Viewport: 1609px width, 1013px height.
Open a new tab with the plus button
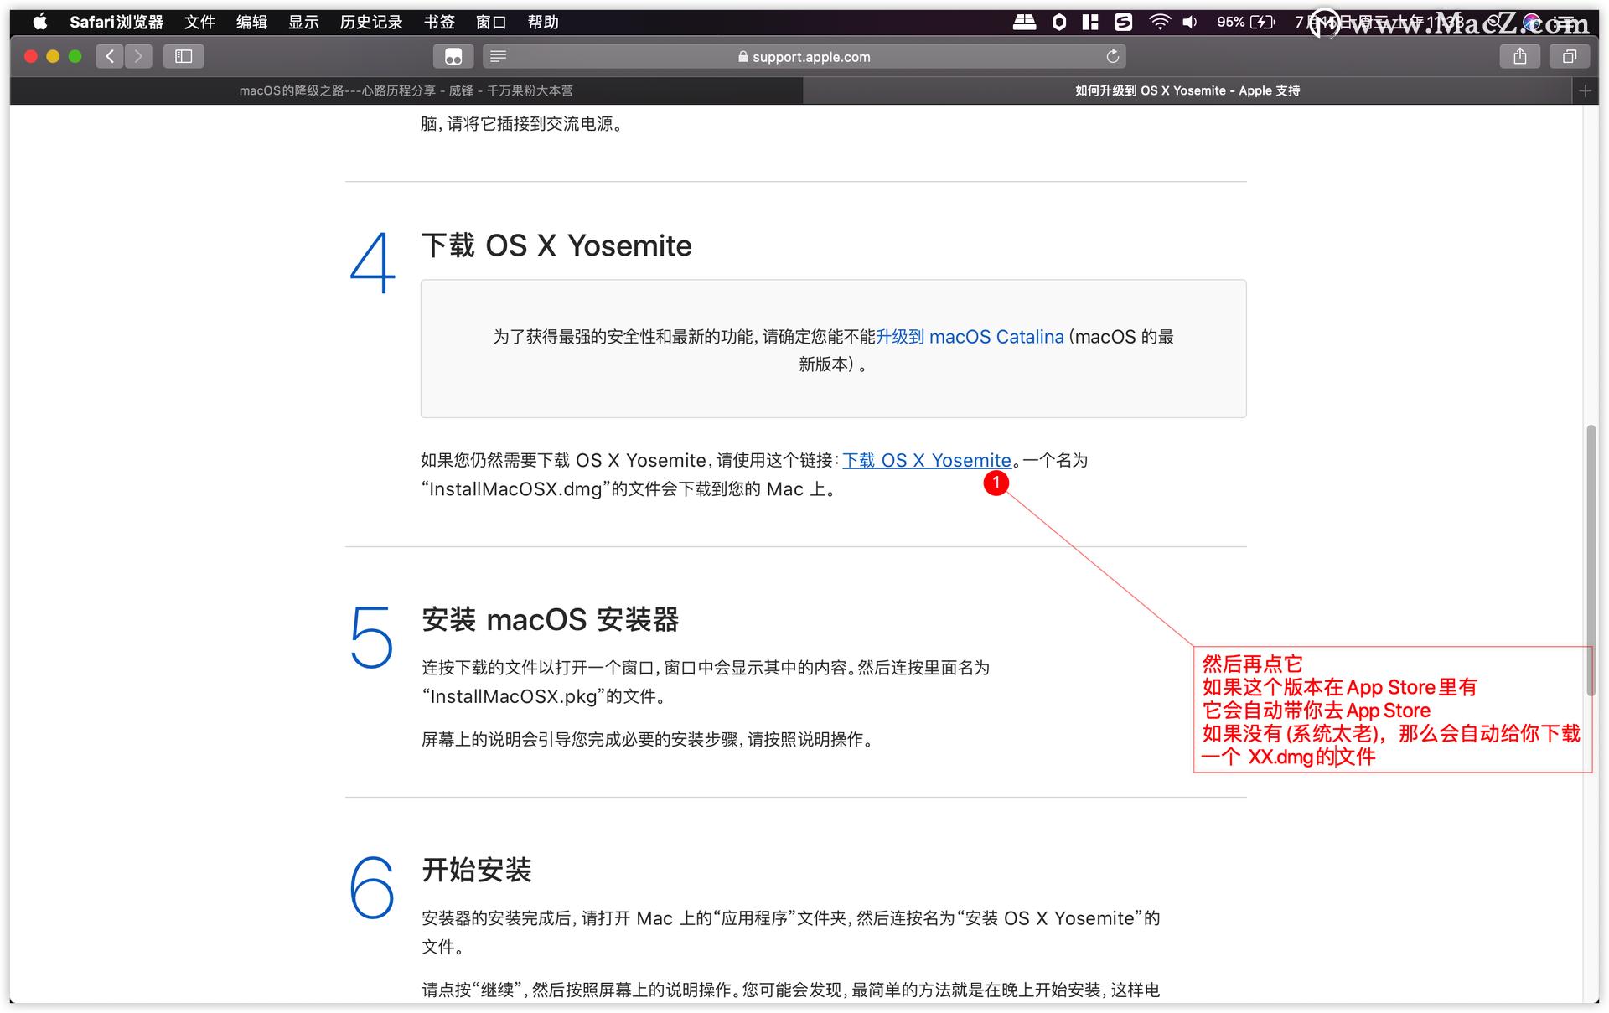(1585, 90)
